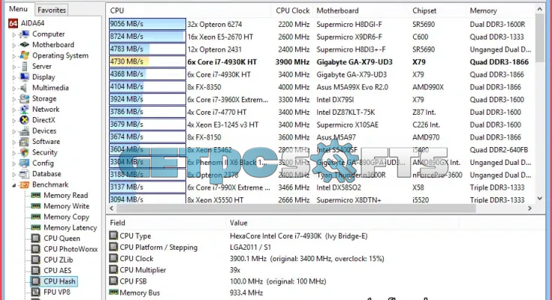Sort by the Motherboard column header

(361, 10)
